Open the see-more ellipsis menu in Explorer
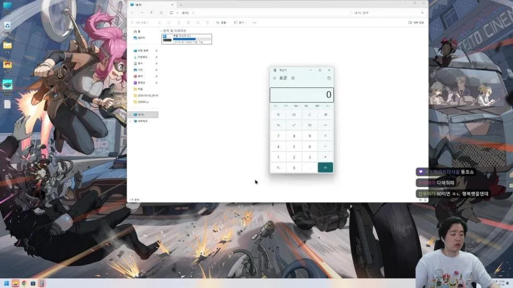This screenshot has height=288, width=513. [x=254, y=22]
